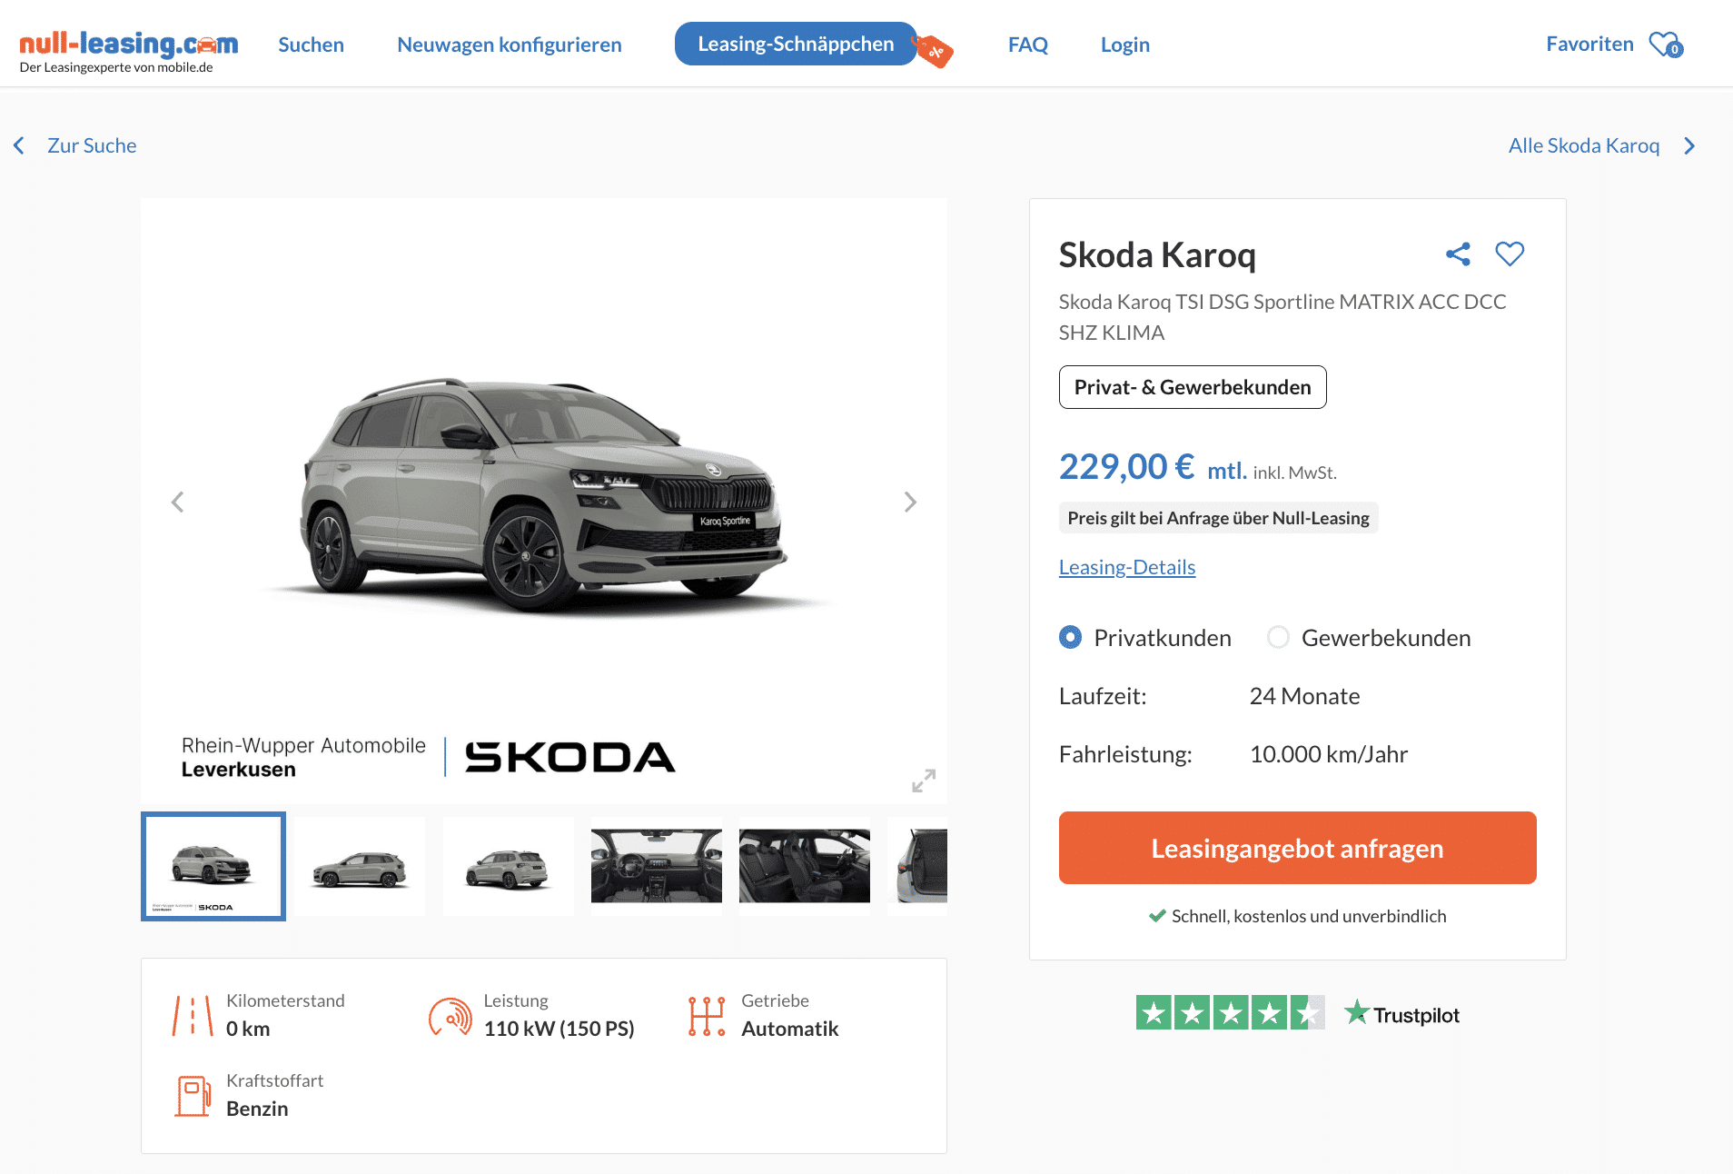Select third thumbnail rear view
This screenshot has width=1733, height=1174.
coord(509,866)
